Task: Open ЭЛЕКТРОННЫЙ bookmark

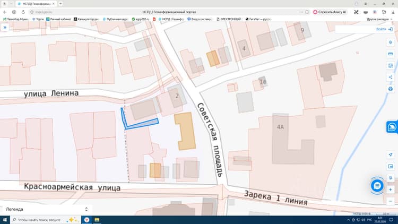Action: (x=229, y=19)
